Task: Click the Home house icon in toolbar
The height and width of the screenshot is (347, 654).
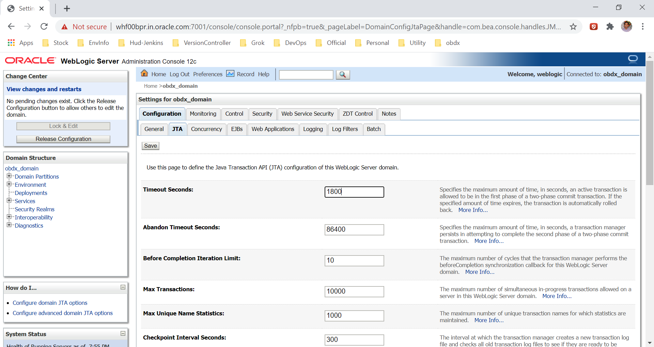Action: click(x=144, y=73)
